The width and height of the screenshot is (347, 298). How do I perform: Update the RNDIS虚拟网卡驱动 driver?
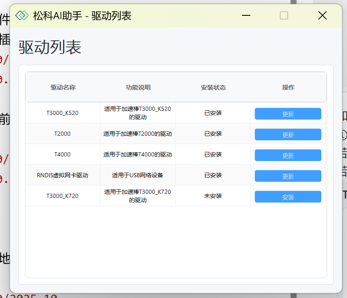[x=288, y=176]
